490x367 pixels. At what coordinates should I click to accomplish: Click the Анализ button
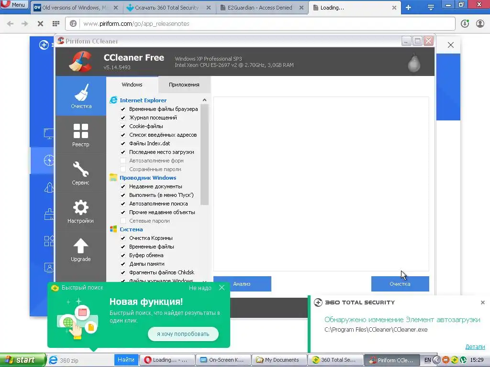point(242,284)
